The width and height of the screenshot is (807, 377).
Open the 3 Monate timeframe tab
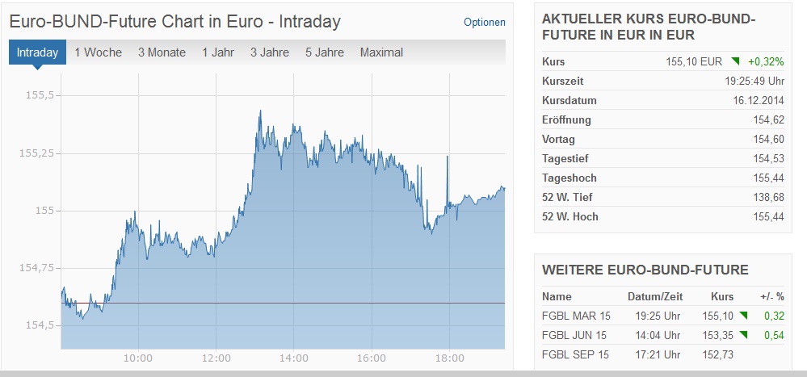[162, 52]
